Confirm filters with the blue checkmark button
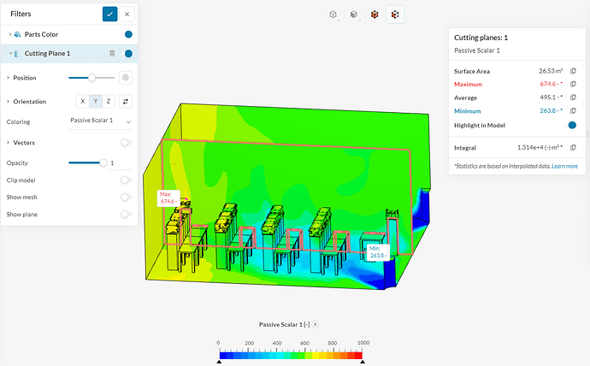 (109, 14)
